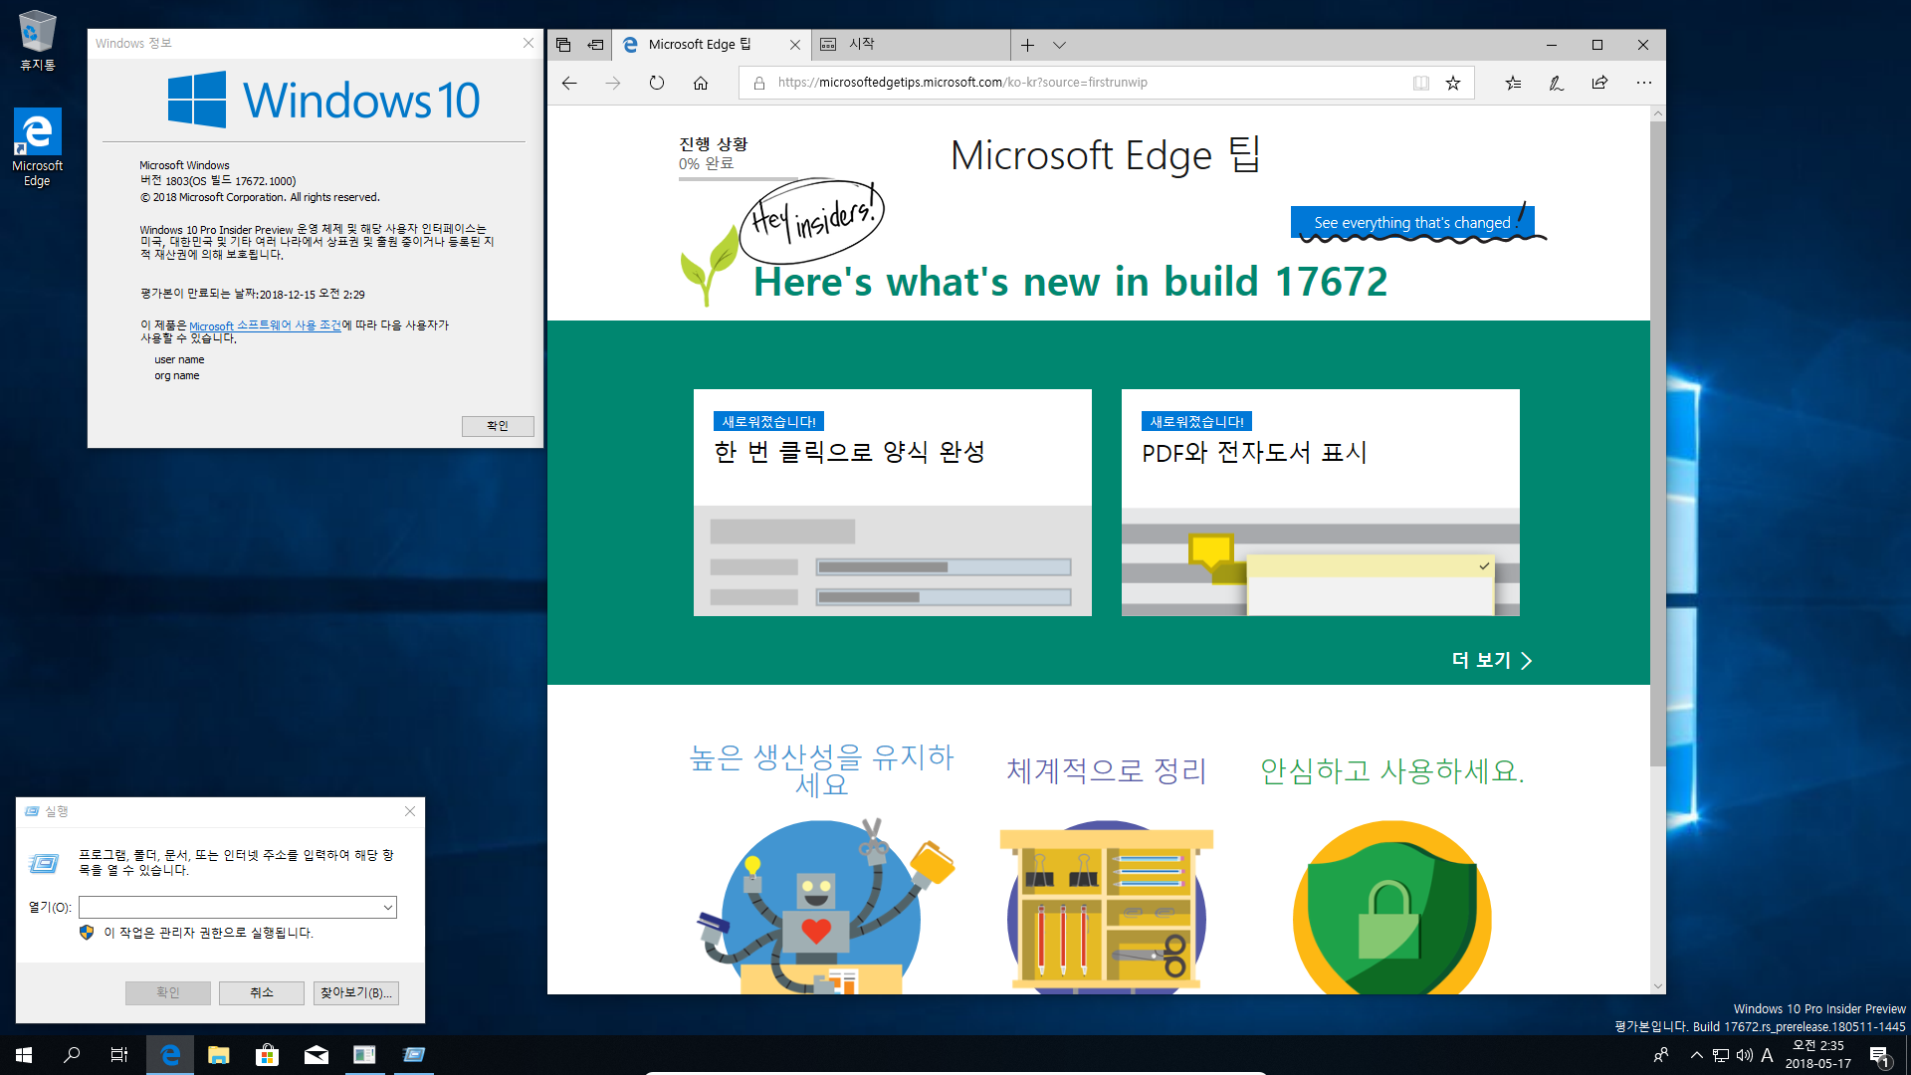Add page to favorites star
The image size is (1911, 1075).
point(1453,83)
